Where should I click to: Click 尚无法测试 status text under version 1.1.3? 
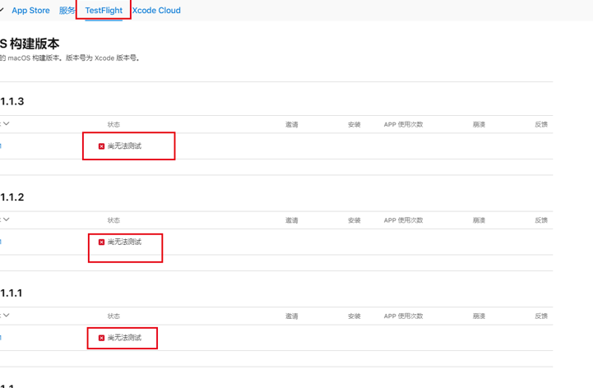[124, 146]
